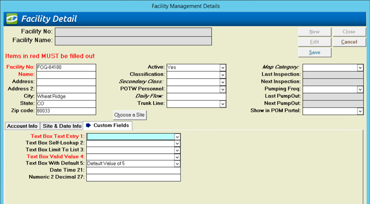370x204 pixels.
Task: Click the Cancel button
Action: click(349, 42)
